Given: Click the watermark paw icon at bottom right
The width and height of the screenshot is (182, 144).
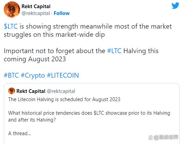Looking at the screenshot, I should pyautogui.click(x=151, y=138).
